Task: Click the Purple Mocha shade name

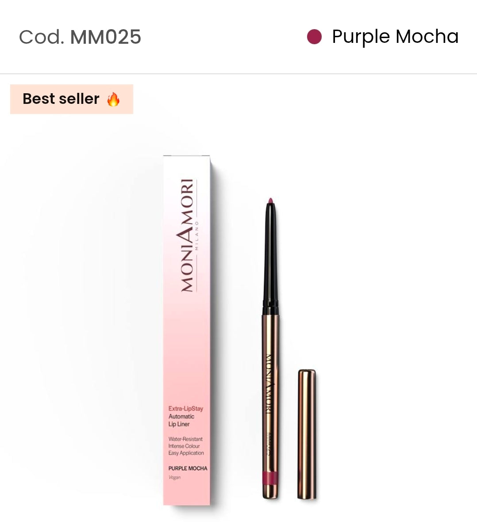Action: (x=395, y=37)
